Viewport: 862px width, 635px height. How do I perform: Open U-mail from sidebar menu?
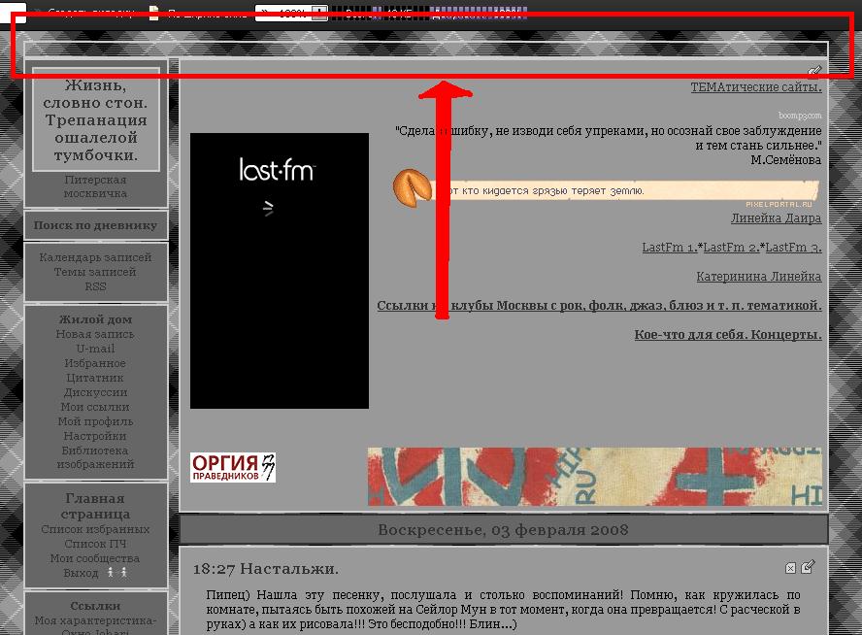pyautogui.click(x=95, y=349)
